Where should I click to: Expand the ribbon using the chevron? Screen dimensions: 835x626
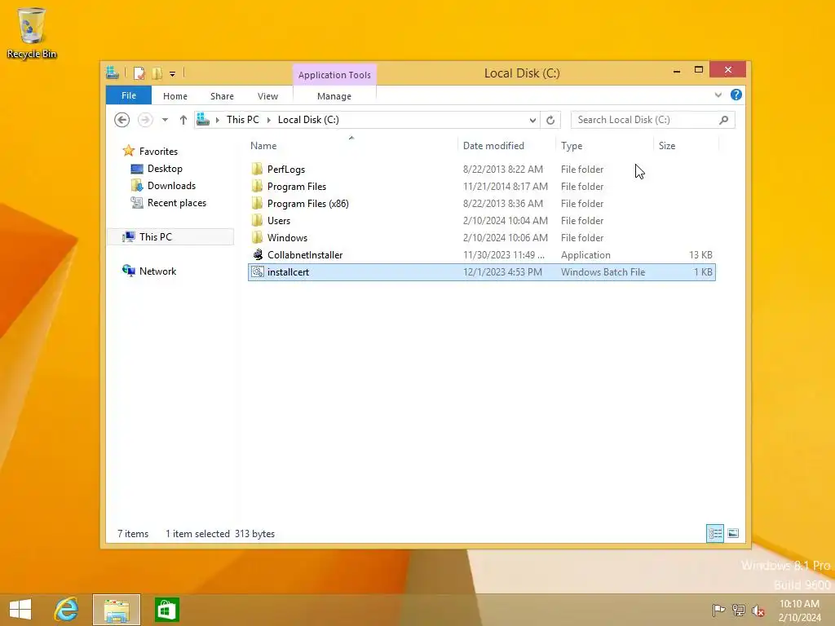click(718, 95)
